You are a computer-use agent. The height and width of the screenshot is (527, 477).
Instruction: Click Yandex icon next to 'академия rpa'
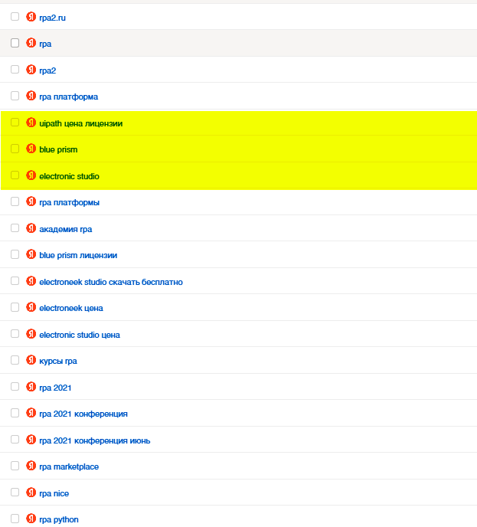31,227
